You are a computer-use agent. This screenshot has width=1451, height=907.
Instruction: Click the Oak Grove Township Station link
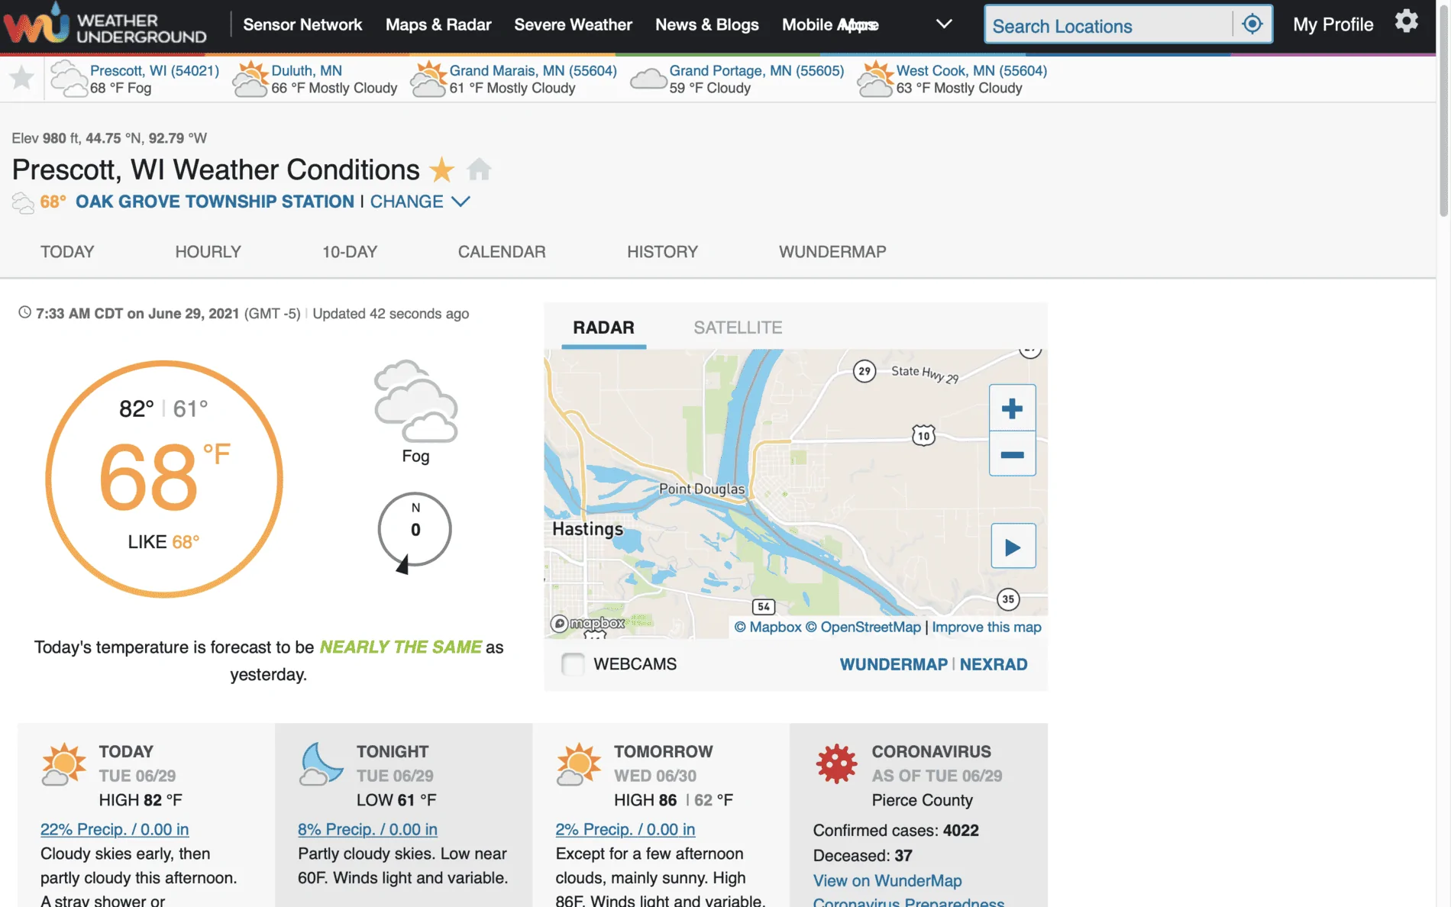[215, 202]
